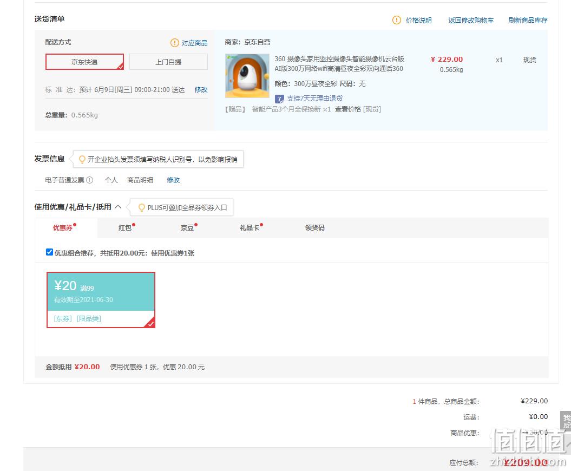Screen dimensions: 571x471
Task: Open 支持7天无理由退货 details
Action: click(x=314, y=99)
